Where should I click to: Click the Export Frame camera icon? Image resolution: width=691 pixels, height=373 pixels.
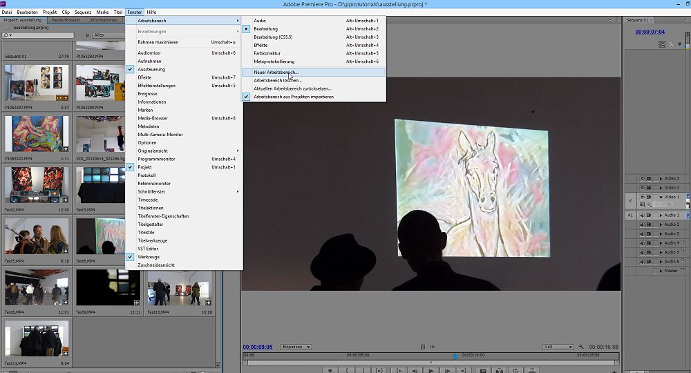coord(483,370)
